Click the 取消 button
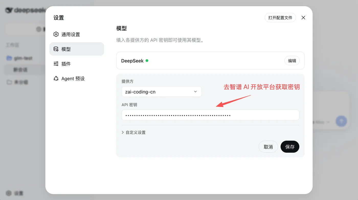This screenshot has width=358, height=200. [x=268, y=147]
